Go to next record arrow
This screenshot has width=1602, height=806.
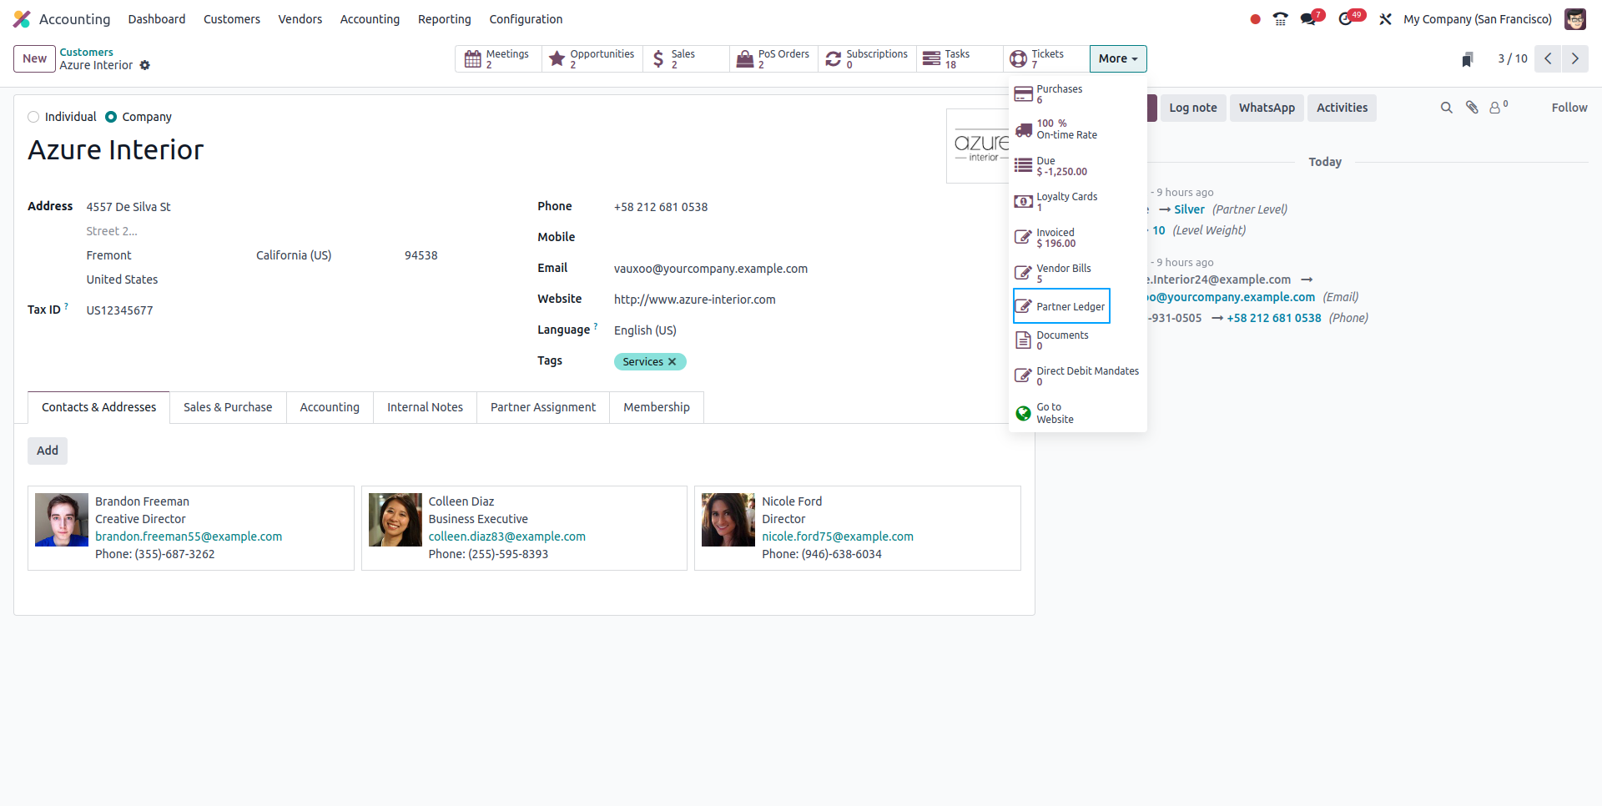[1575, 58]
